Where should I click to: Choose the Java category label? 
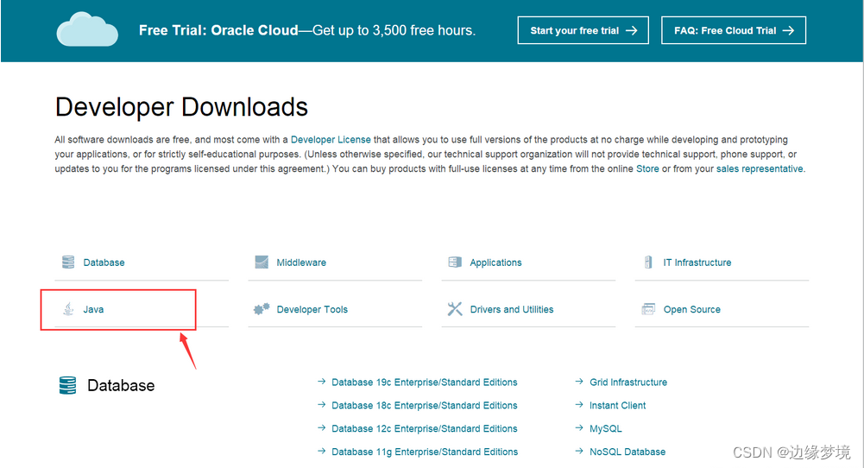tap(93, 309)
